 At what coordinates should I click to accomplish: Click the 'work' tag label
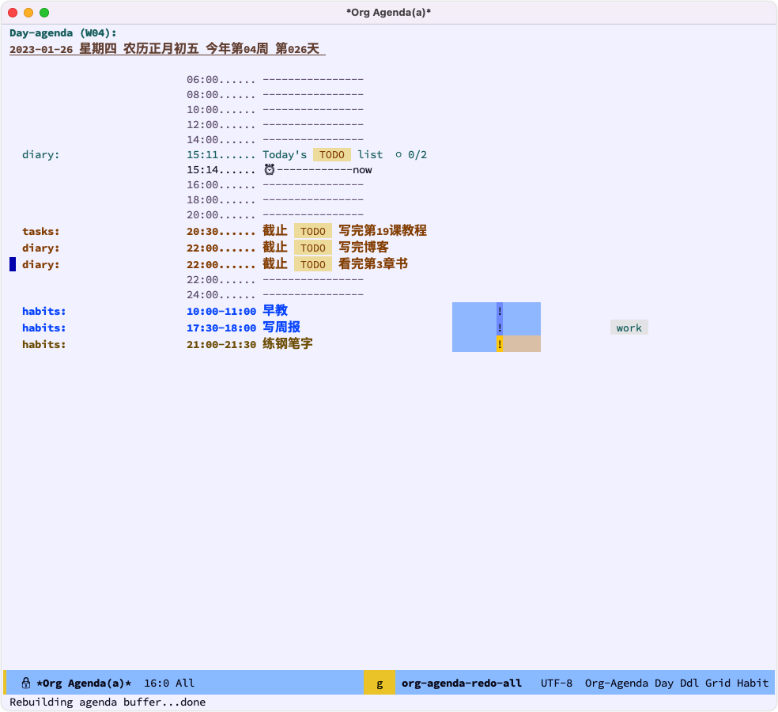pos(629,328)
